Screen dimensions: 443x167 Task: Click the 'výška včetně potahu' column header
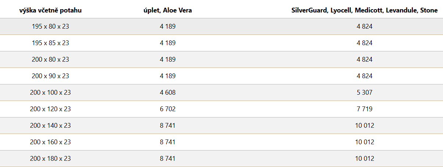50,10
